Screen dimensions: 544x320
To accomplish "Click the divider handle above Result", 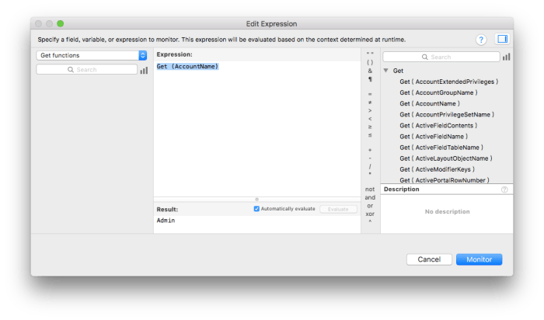I will tap(257, 199).
